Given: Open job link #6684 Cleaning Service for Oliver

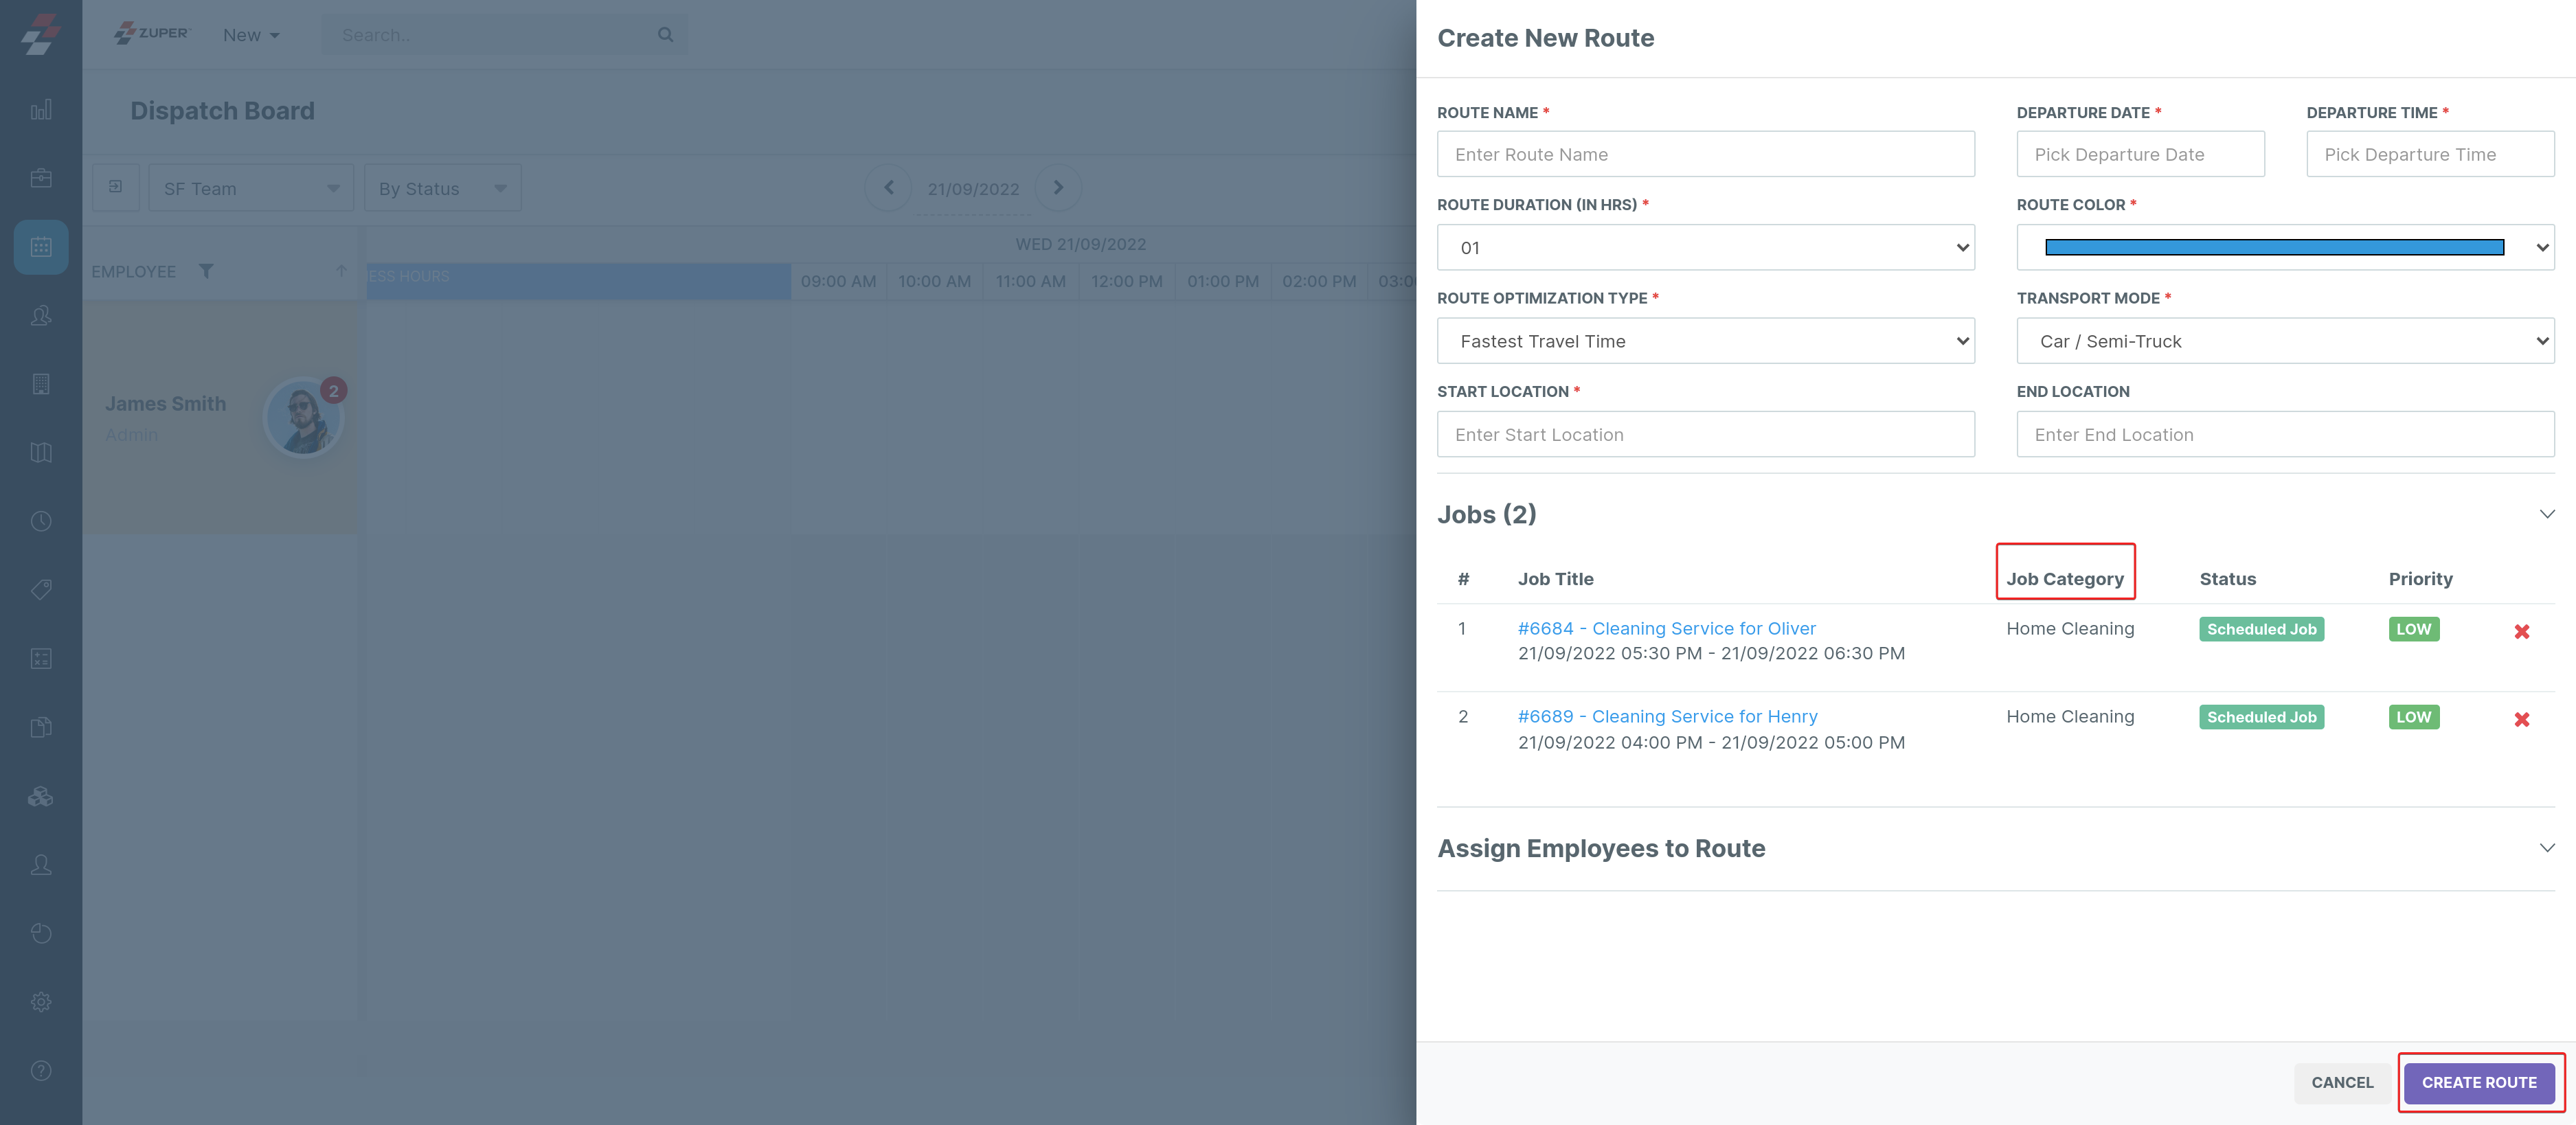Looking at the screenshot, I should [x=1666, y=628].
